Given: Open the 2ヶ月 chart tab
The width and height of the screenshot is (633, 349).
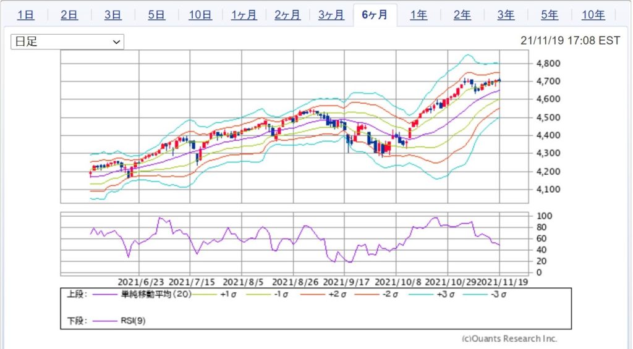Looking at the screenshot, I should tap(287, 15).
